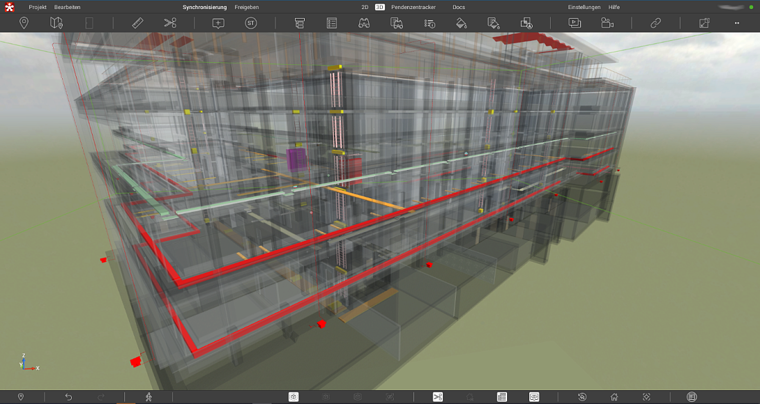Activate the scissors section tool in top toolbar
The width and height of the screenshot is (760, 404).
[x=170, y=23]
